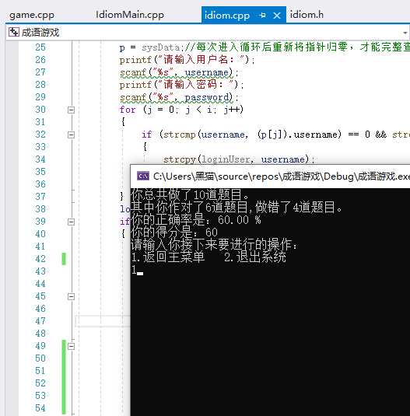This screenshot has width=410, height=416.
Task: Open the 成语游戏 project scope dropdown
Action: pos(207,33)
